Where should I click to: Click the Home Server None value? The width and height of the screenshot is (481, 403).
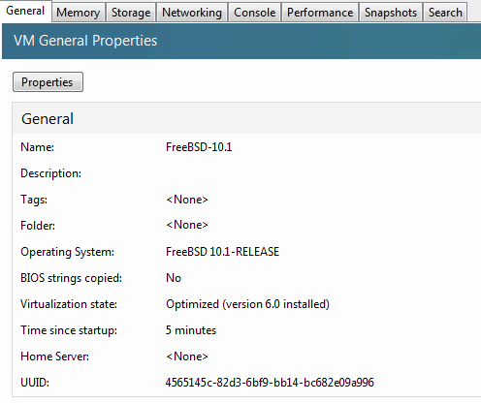[187, 356]
